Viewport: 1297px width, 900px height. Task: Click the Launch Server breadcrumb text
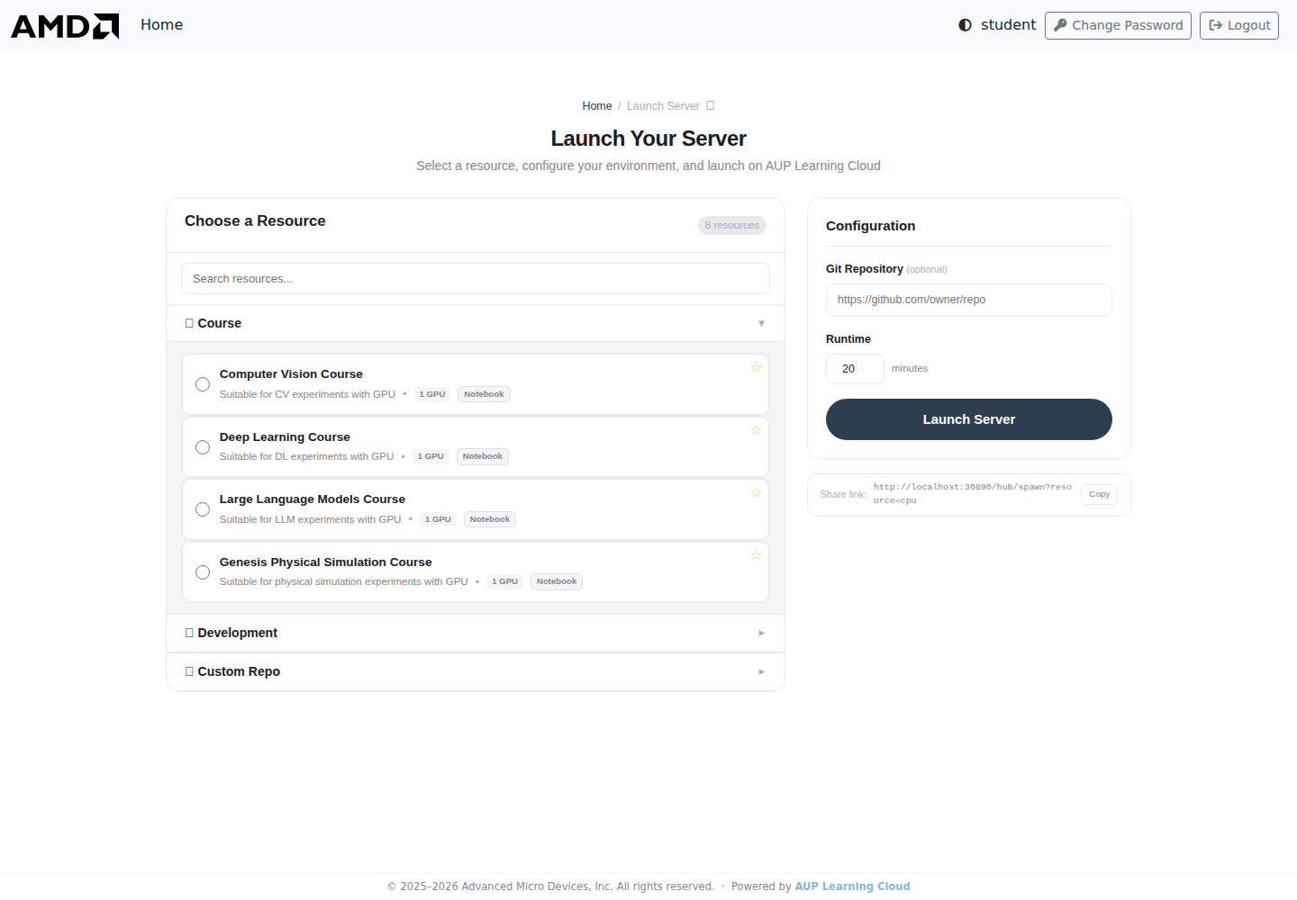pos(663,106)
